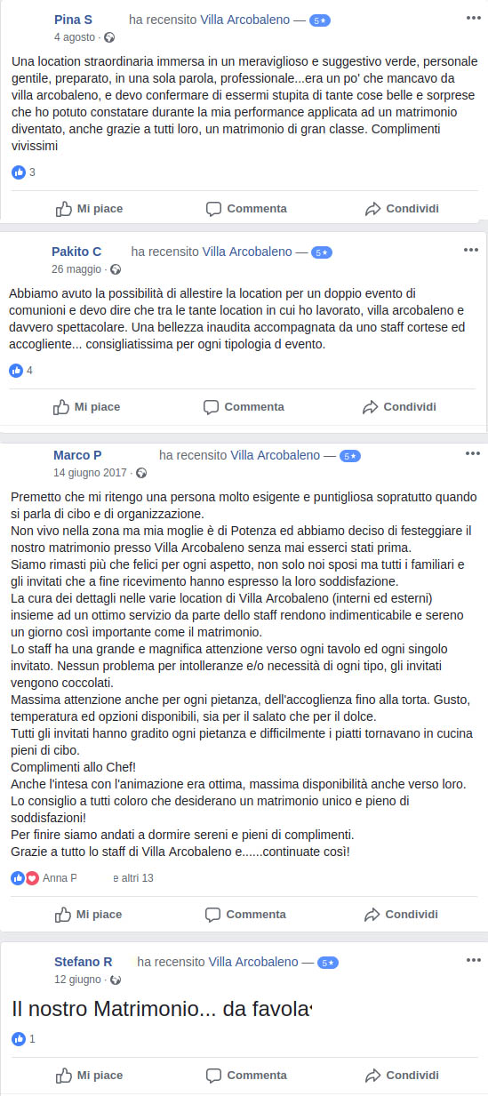
Task: Open the 12 giugno timestamp link
Action: (78, 979)
